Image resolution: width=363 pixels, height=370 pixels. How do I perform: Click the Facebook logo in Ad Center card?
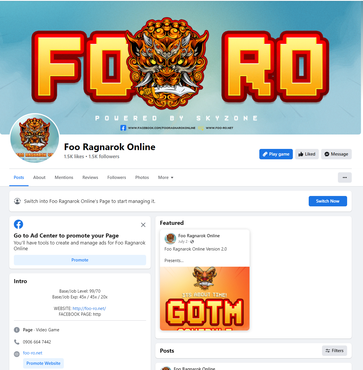point(18,224)
